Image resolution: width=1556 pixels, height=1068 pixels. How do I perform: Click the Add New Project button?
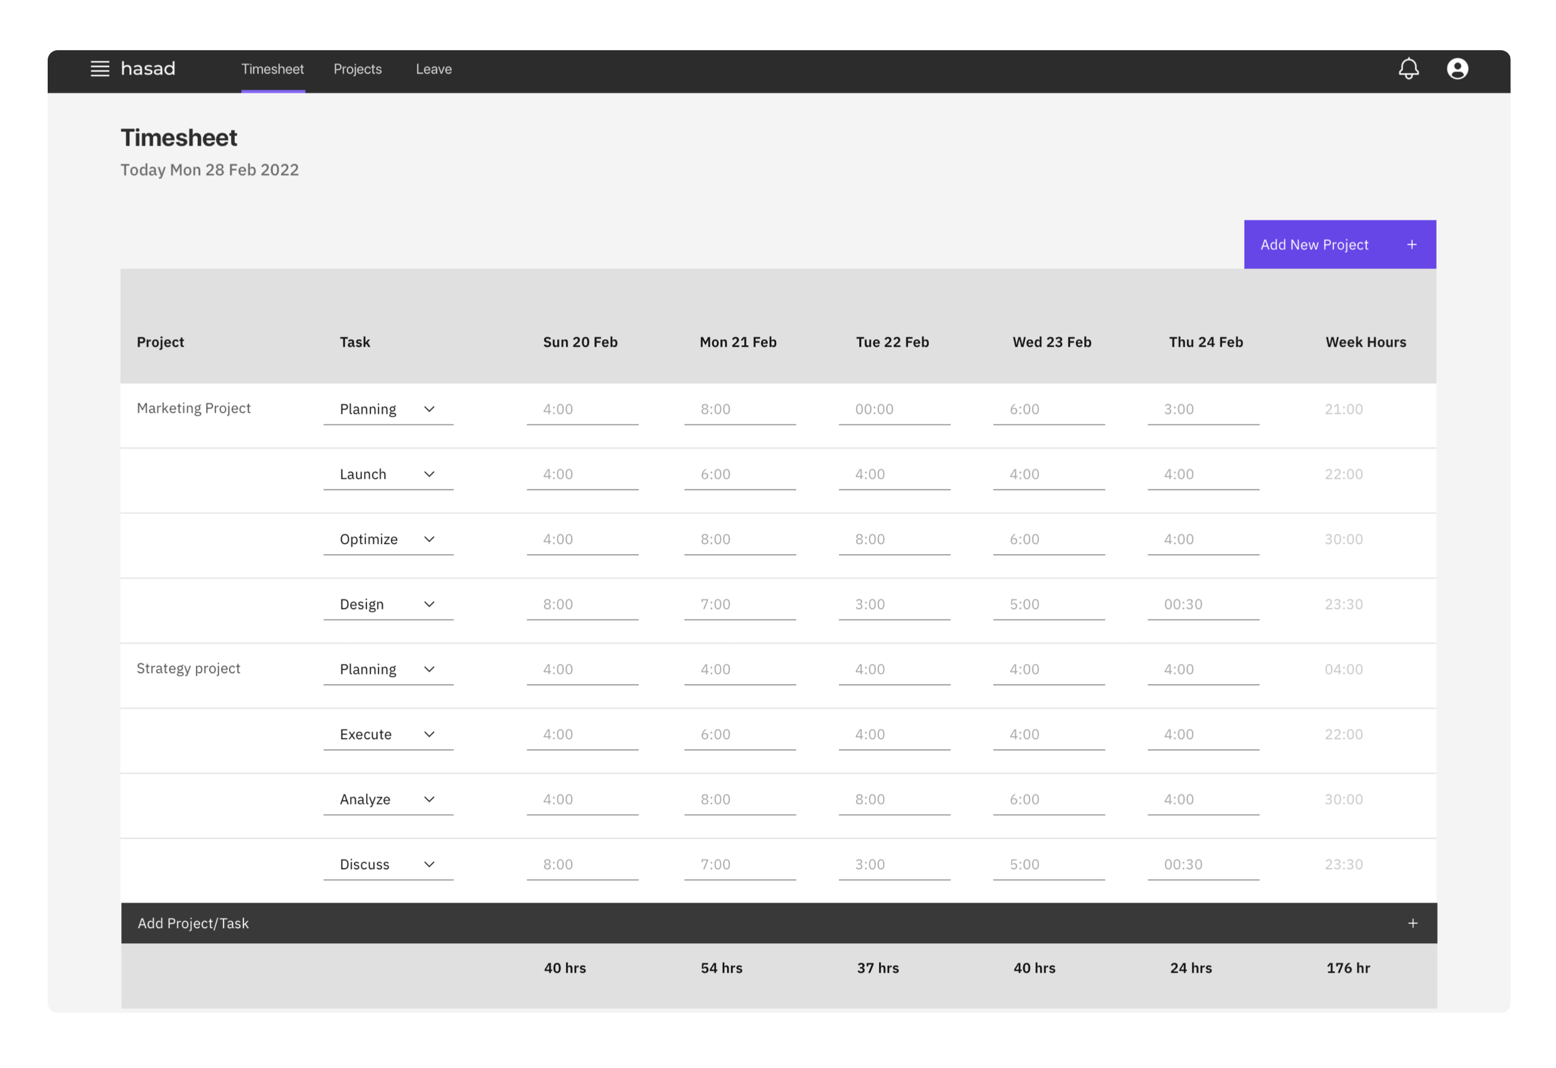click(1314, 245)
